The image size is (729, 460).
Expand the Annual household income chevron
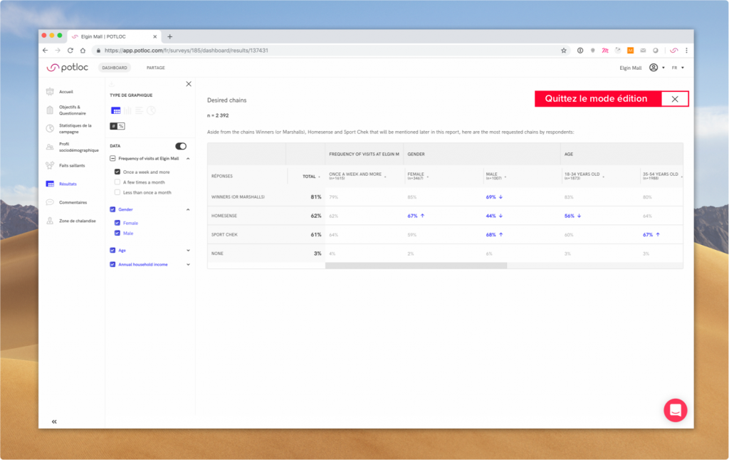188,264
